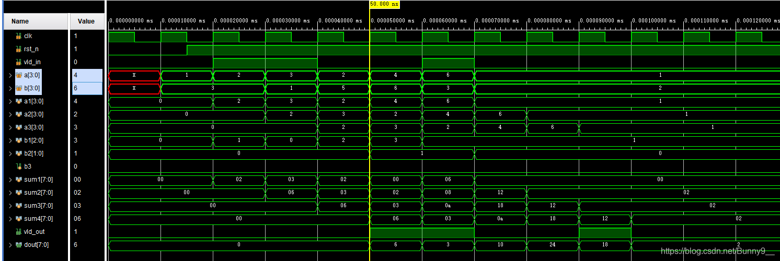Click the a3[3:0] bus icon

tap(19, 127)
